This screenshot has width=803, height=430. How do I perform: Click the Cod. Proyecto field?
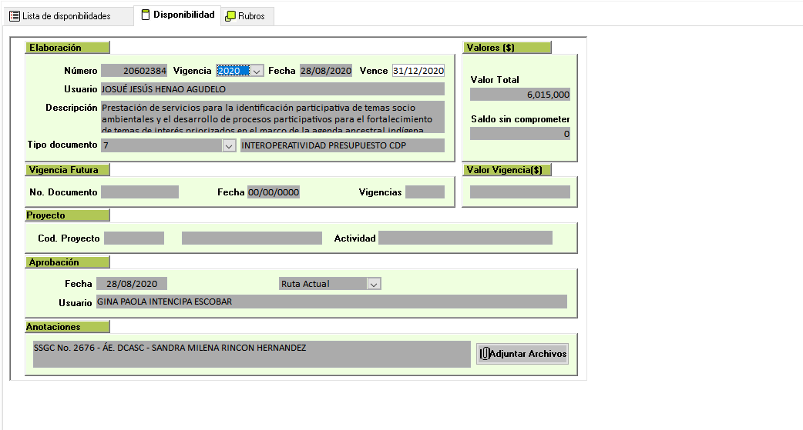134,238
